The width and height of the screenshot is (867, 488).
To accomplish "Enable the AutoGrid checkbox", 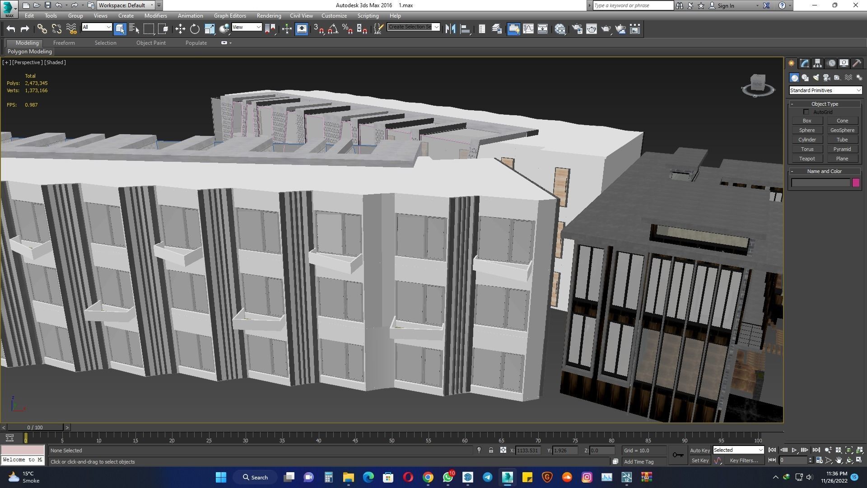I will click(x=806, y=112).
